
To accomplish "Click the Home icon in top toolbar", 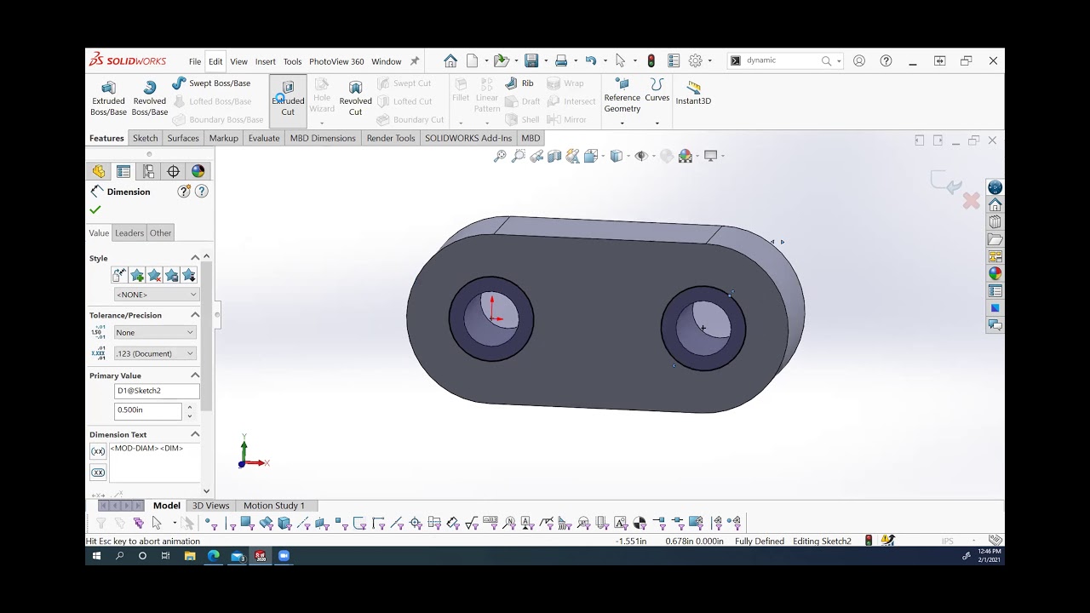I will point(450,60).
